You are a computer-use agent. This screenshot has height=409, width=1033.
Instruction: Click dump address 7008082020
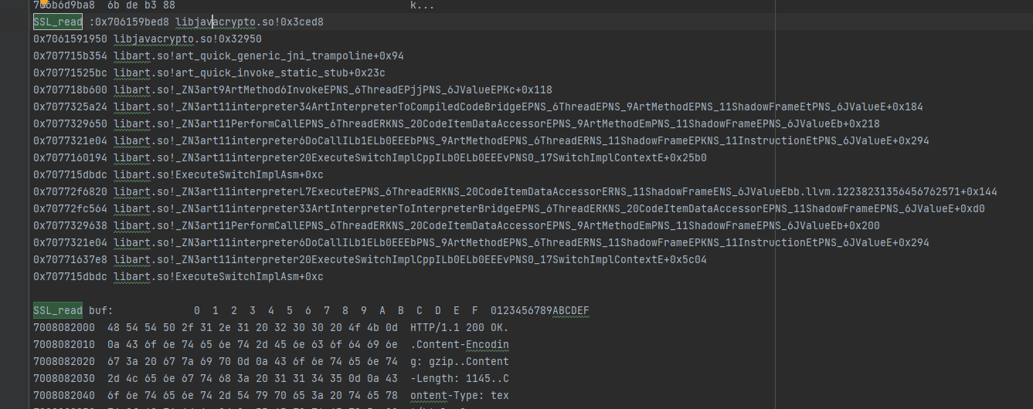tap(64, 361)
